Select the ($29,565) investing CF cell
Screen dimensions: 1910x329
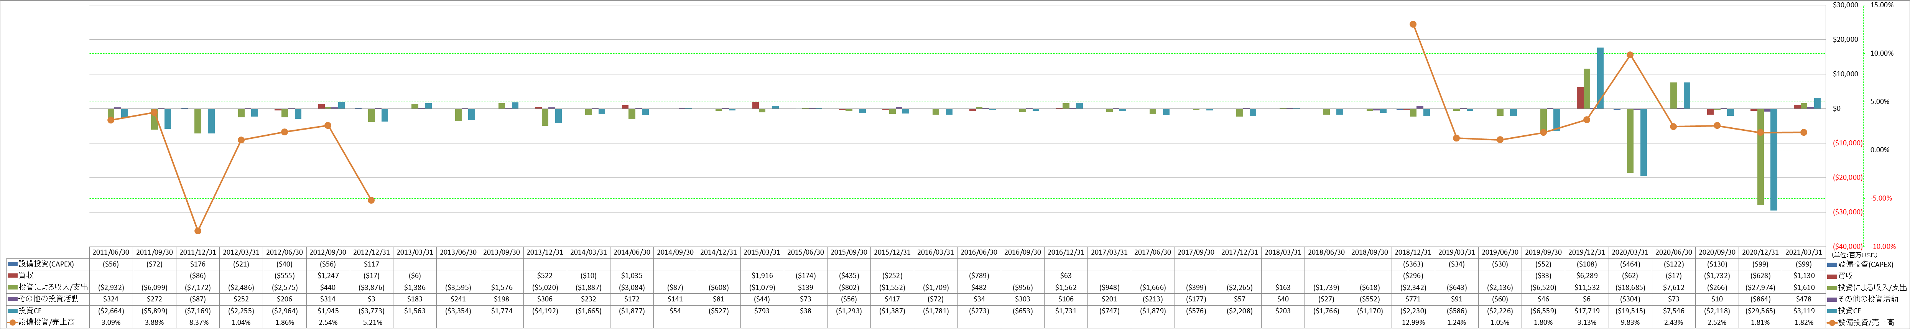[x=1760, y=311]
